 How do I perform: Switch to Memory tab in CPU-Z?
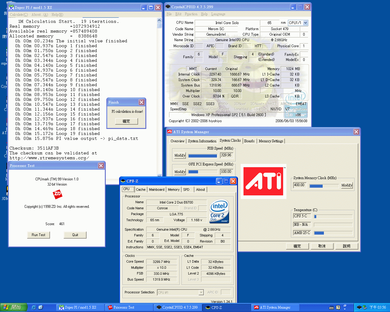point(174,190)
